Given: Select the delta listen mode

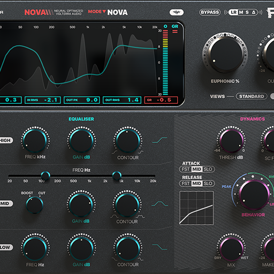Looking at the screenshot, I should coord(254,12).
